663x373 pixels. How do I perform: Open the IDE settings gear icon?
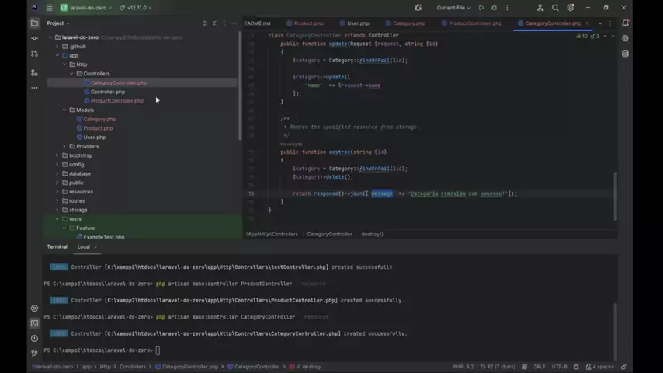click(570, 8)
